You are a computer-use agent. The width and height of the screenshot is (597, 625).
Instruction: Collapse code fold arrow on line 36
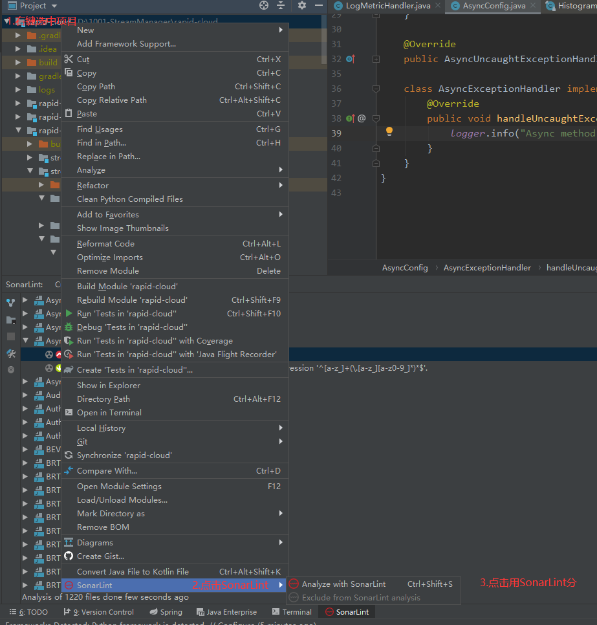374,89
